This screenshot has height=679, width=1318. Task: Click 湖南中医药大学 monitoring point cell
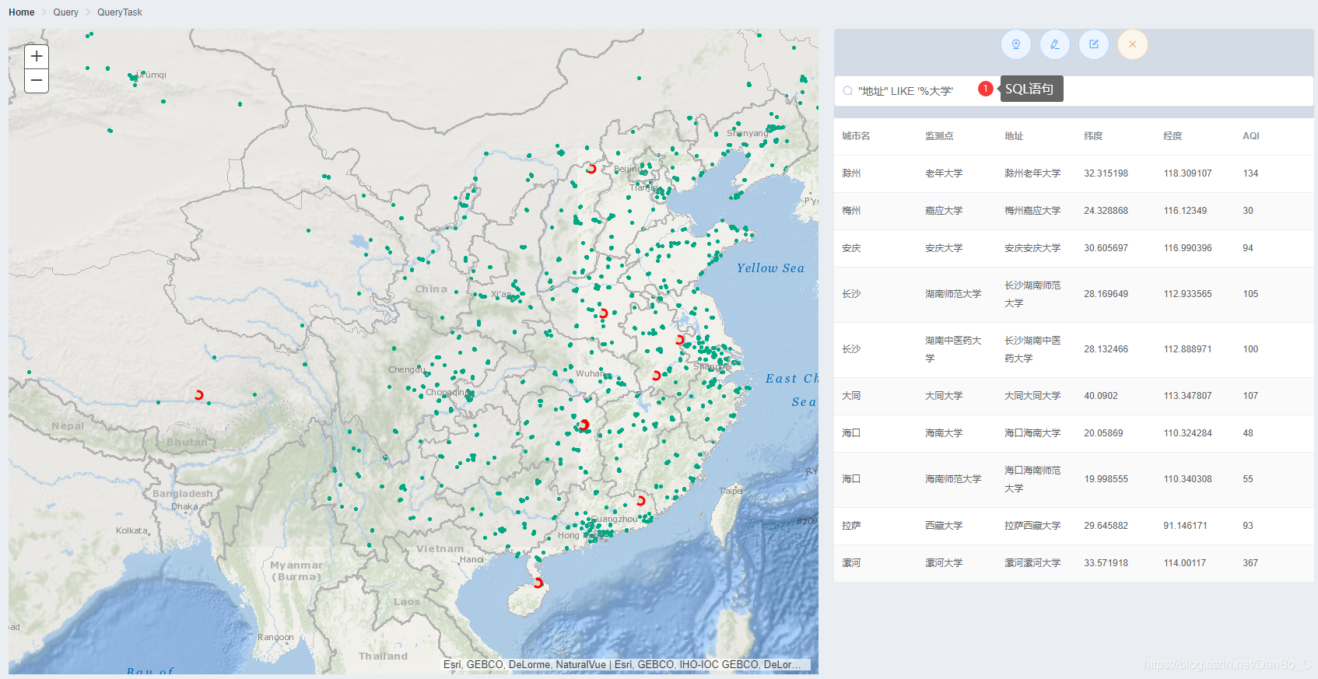(953, 349)
